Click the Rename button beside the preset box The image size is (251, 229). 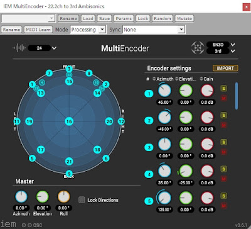pos(68,18)
